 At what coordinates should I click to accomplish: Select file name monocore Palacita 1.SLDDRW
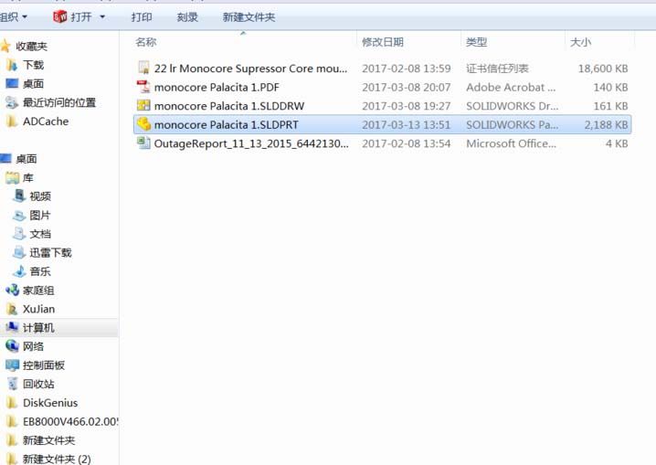click(229, 106)
